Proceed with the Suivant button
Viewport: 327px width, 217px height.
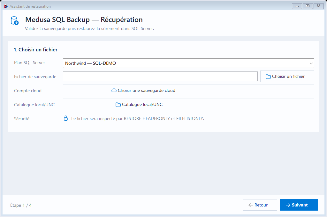(x=299, y=205)
